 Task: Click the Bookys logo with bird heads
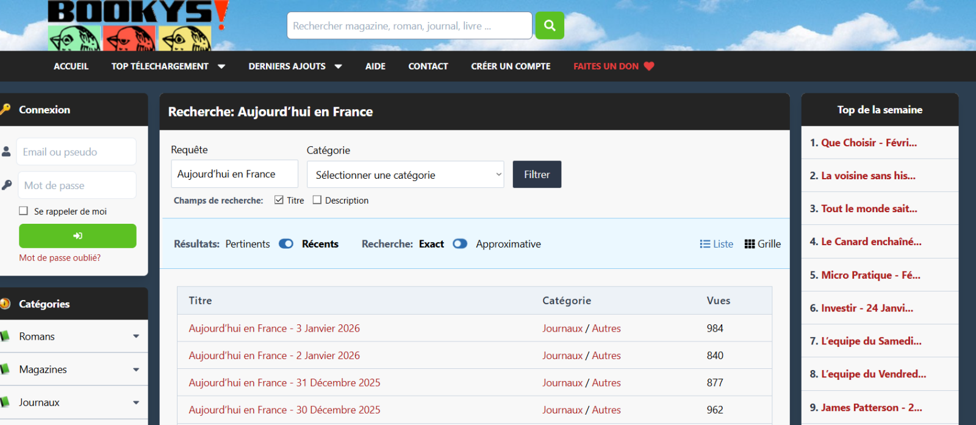point(137,26)
